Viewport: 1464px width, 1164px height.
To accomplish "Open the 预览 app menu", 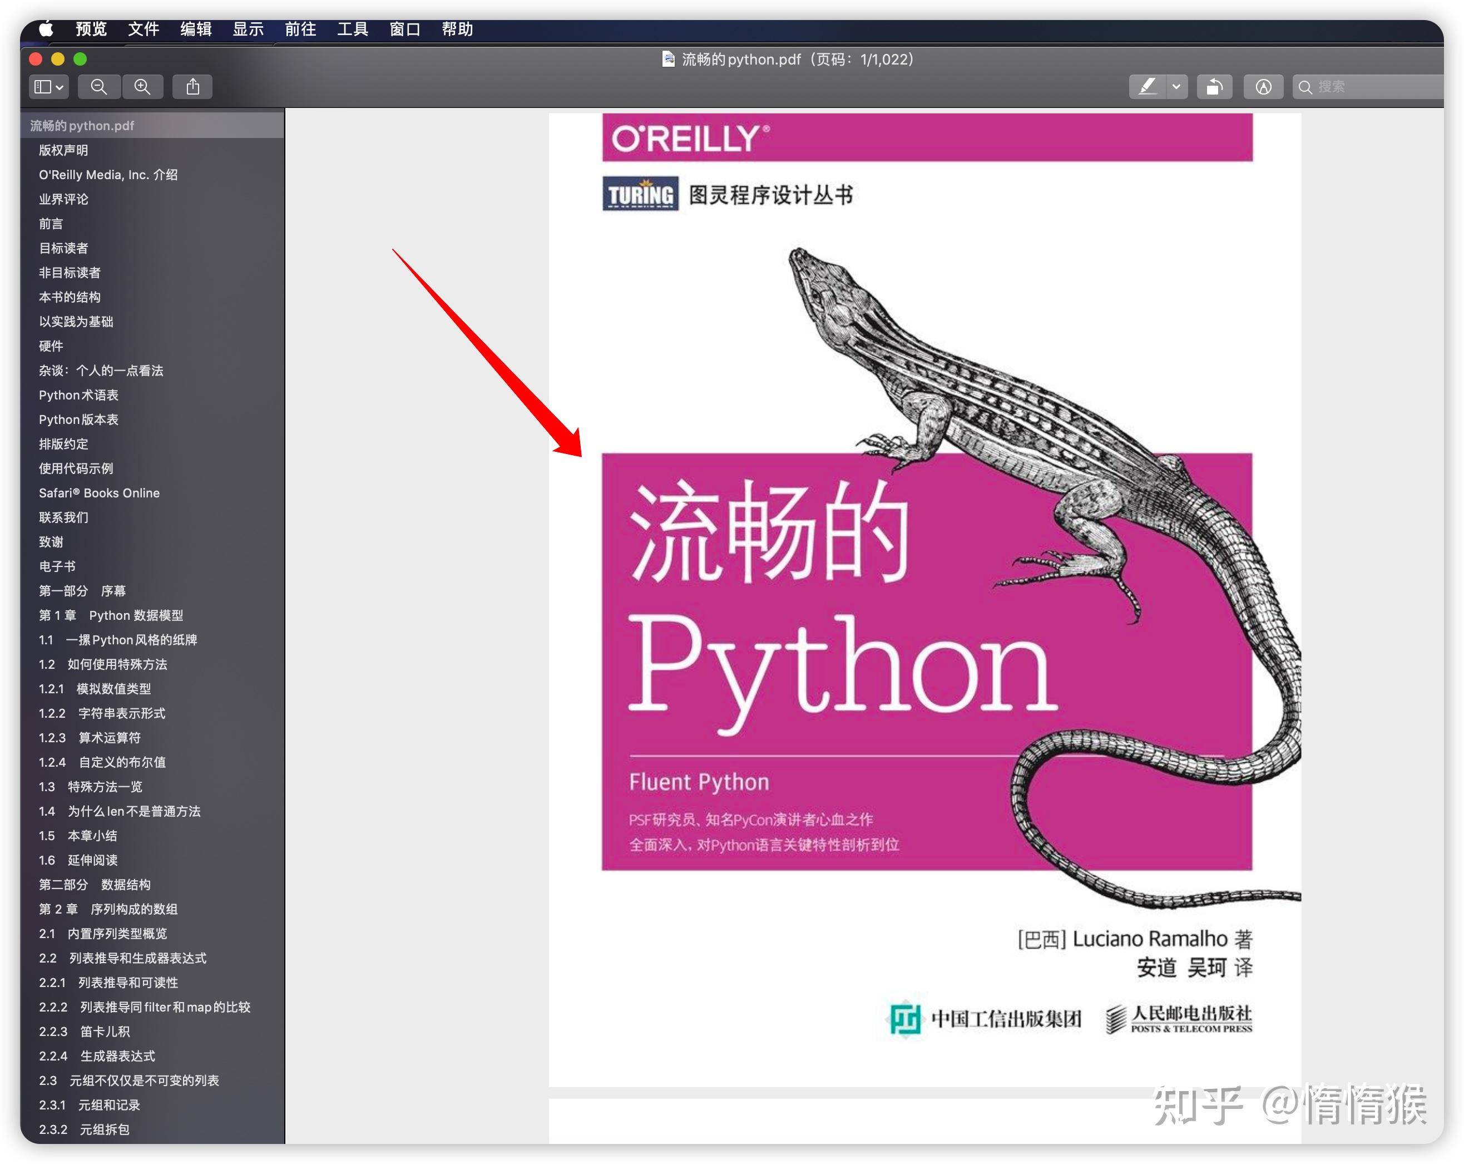I will 92,29.
